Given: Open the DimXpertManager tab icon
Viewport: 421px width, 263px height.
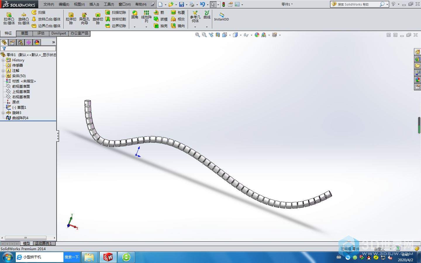Looking at the screenshot, I should click(29, 42).
